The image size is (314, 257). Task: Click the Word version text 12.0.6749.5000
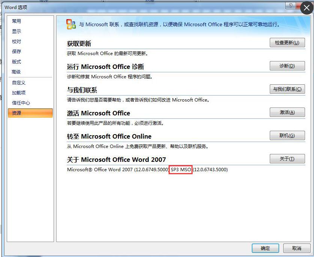(x=152, y=170)
